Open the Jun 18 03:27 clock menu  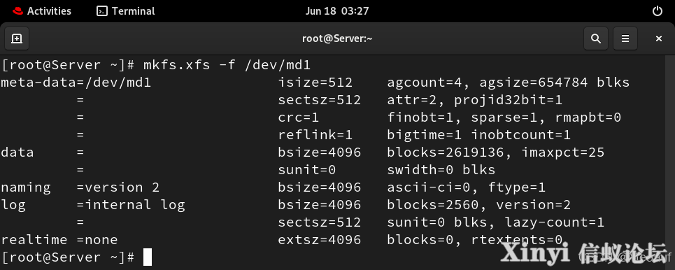tap(337, 11)
